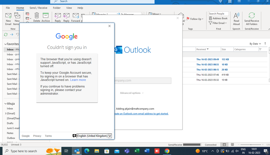Select the Notes folder
The image size is (270, 155).
click(10, 133)
